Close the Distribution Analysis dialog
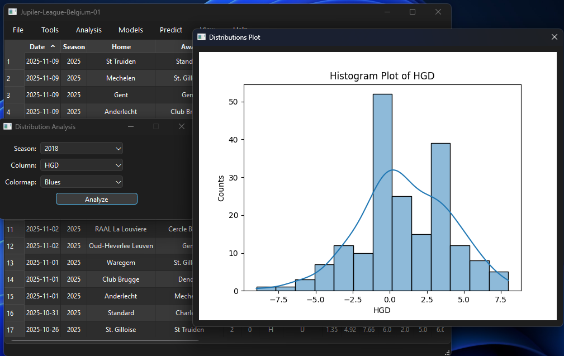This screenshot has width=564, height=356. pos(182,126)
